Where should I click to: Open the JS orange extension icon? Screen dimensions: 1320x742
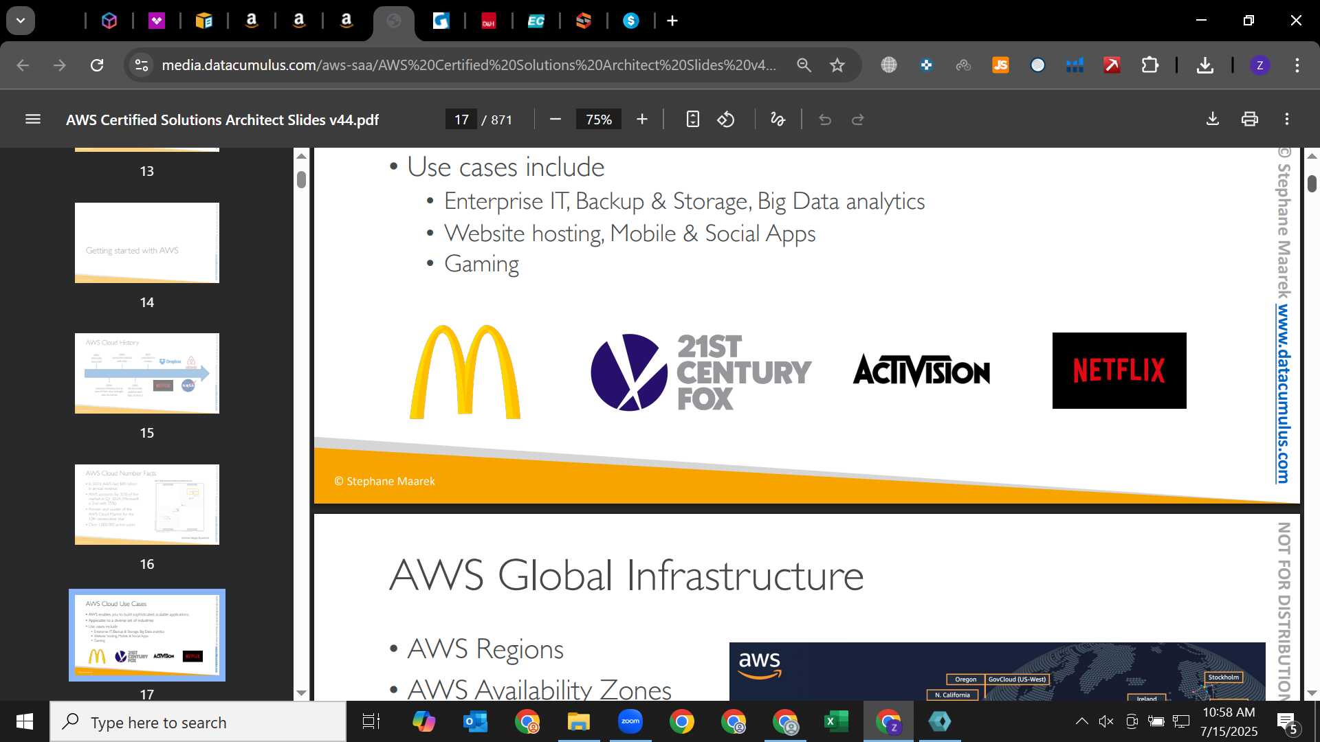[x=1000, y=65]
